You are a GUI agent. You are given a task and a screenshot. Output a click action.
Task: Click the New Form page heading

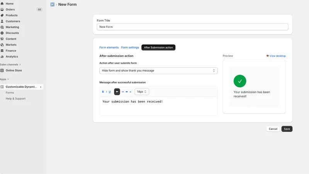click(67, 4)
